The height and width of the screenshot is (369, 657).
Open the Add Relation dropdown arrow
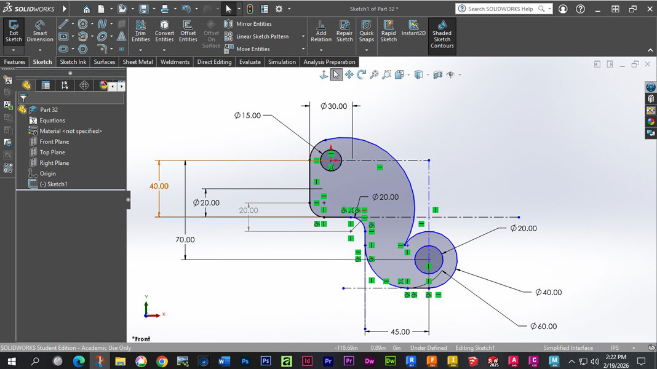tap(321, 50)
